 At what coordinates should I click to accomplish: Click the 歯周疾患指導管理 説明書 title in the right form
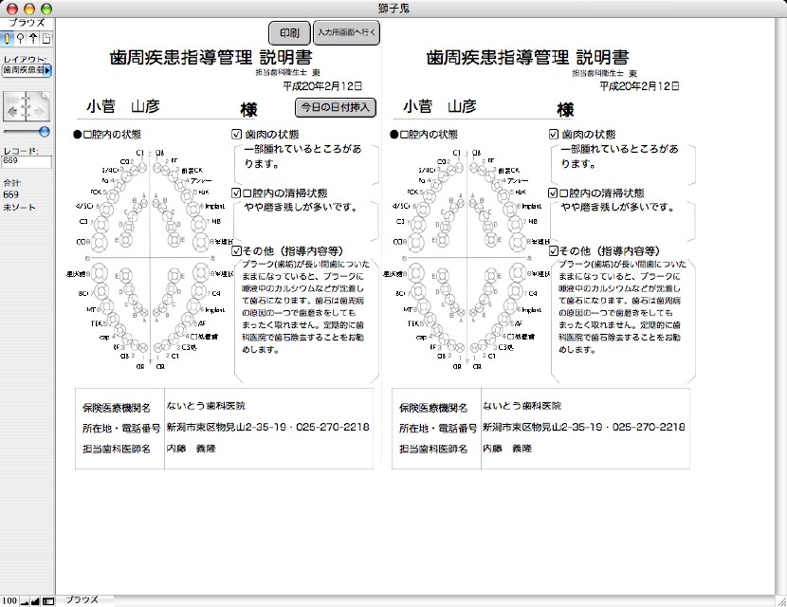(527, 57)
